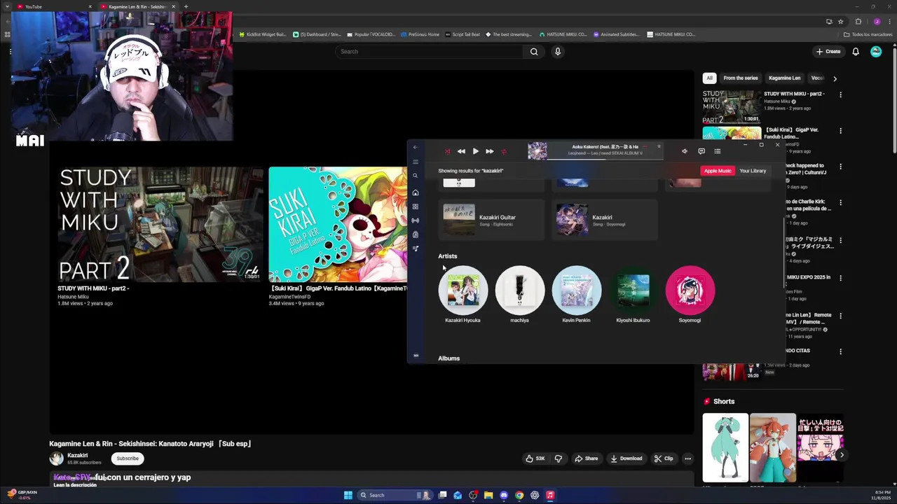Open options for Suki Kirai sidebar video
Viewport: 897px width, 504px height.
tap(840, 131)
